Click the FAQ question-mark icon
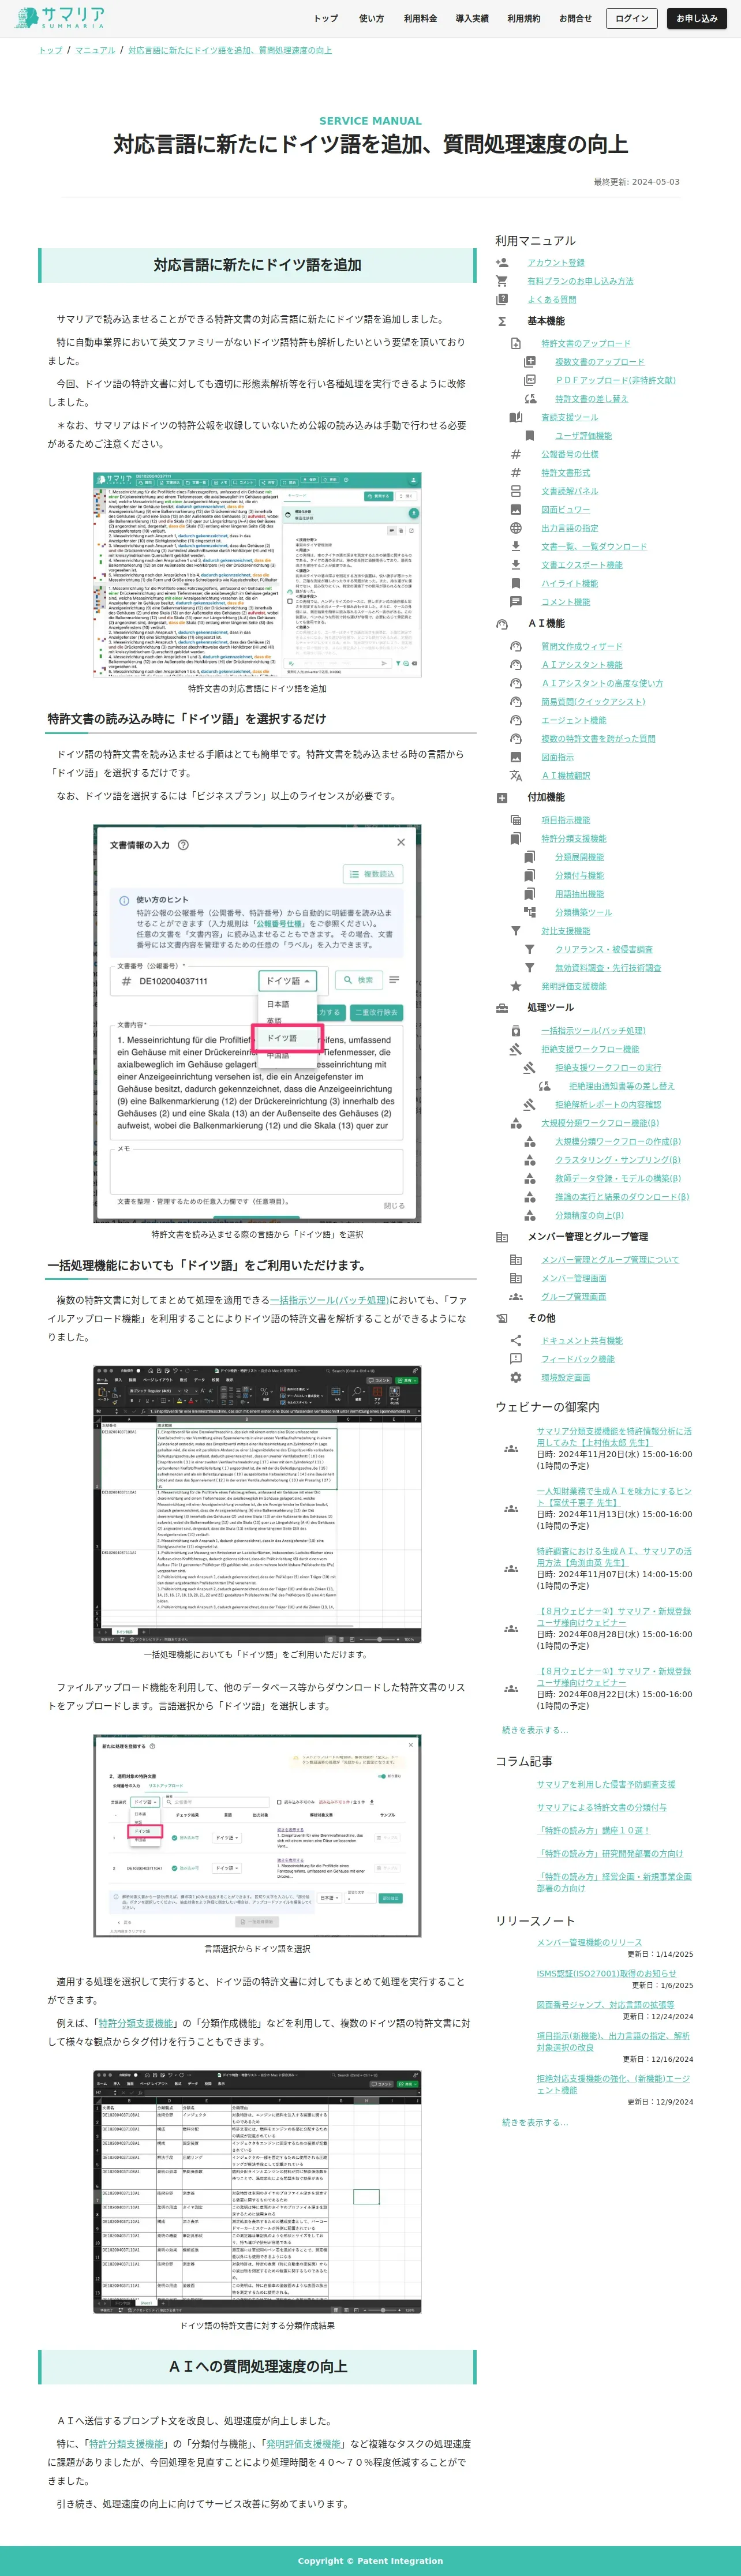741x2576 pixels. pos(502,300)
